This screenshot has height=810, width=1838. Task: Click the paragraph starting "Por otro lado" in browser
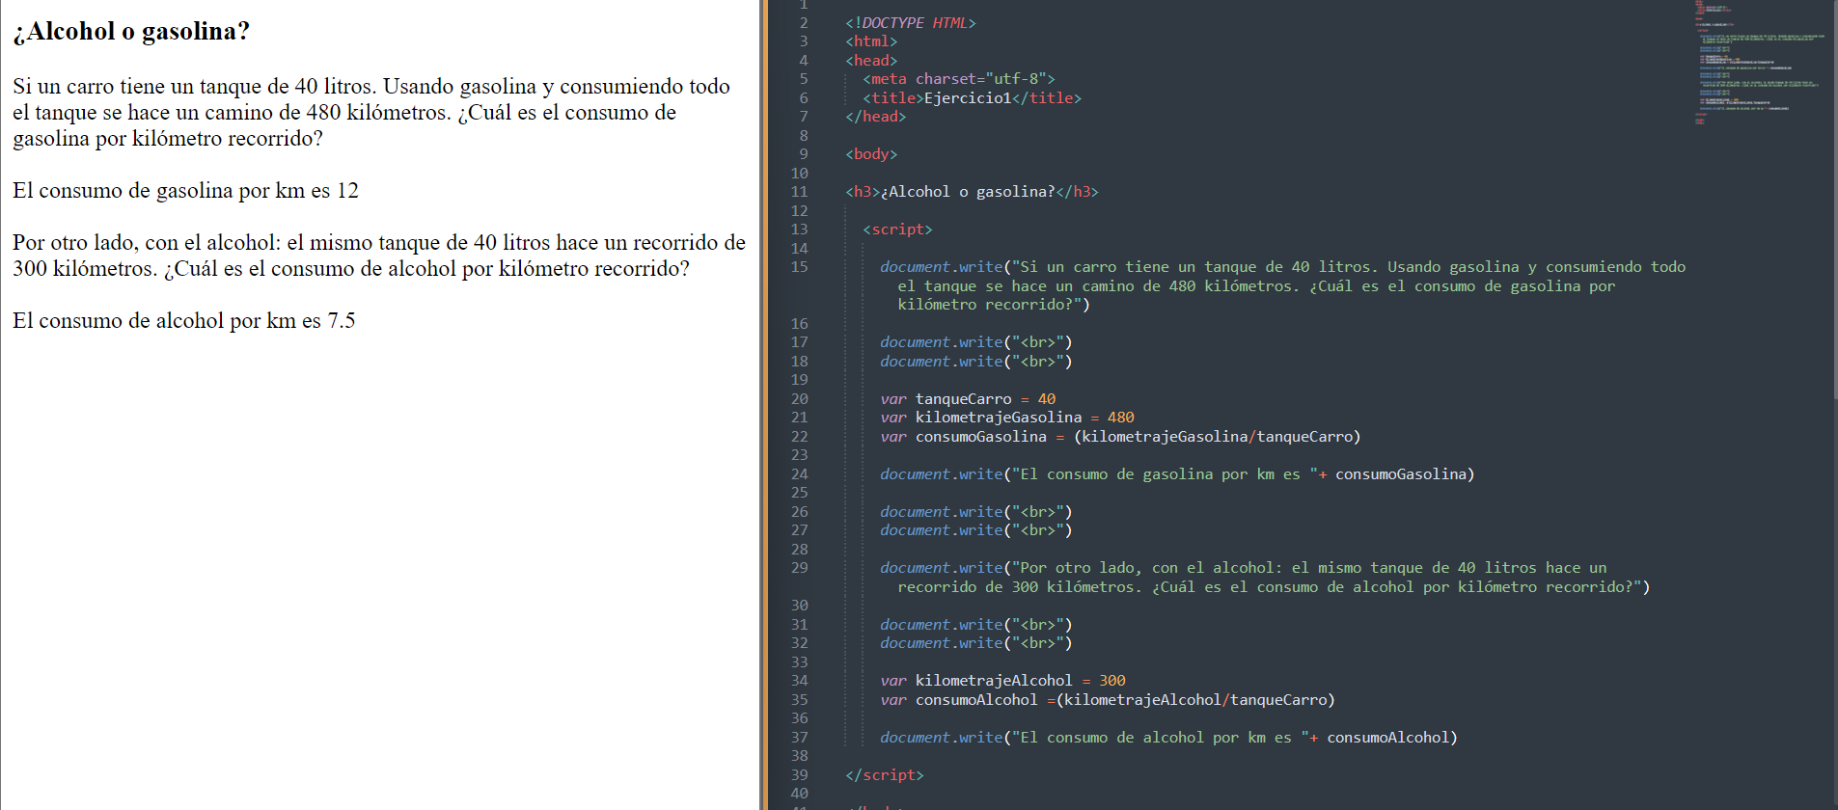point(379,256)
